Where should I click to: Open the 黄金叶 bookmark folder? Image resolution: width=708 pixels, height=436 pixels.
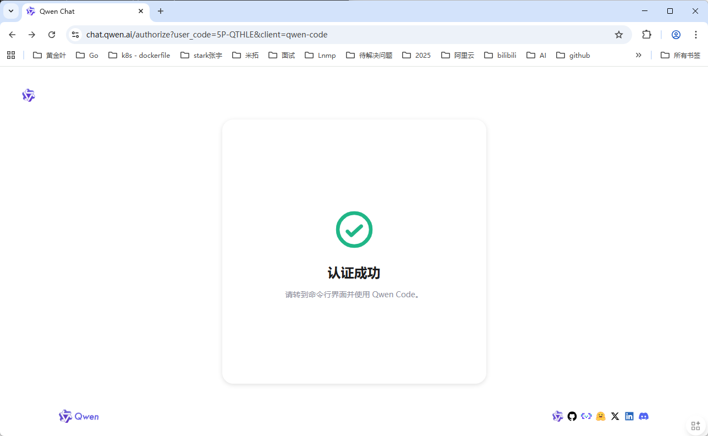click(50, 55)
